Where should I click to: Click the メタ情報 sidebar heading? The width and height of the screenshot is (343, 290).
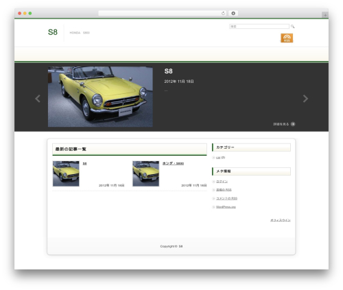[x=251, y=171]
